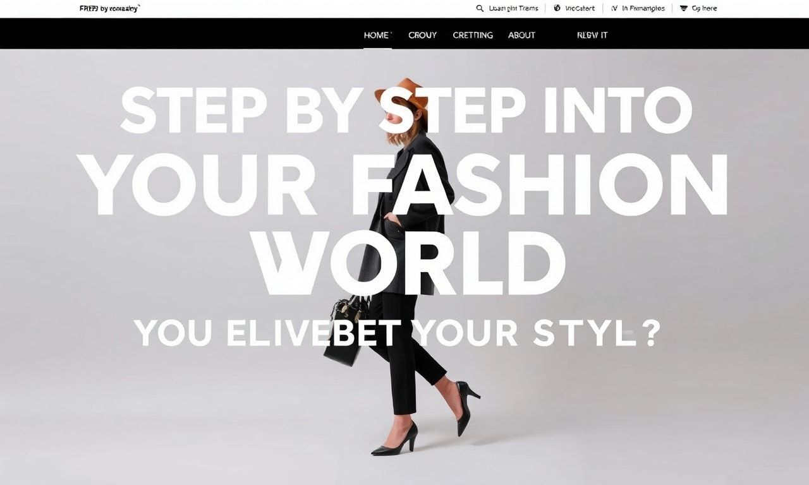
Task: Click the cart icon in the top bar
Action: 684,8
